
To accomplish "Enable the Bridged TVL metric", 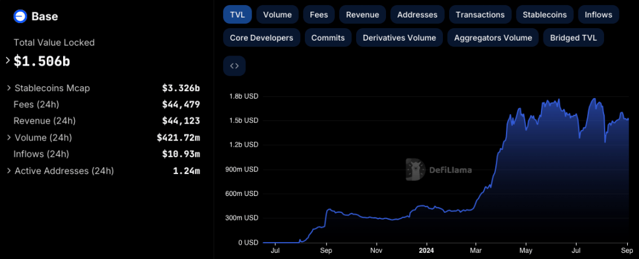I will pos(573,37).
